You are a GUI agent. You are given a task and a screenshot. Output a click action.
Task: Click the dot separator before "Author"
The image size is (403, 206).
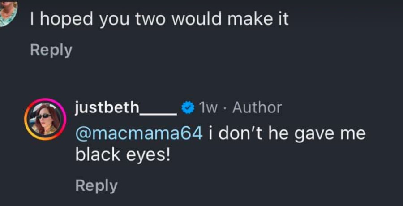tap(225, 108)
